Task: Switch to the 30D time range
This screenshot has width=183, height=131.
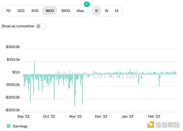Action: click(x=21, y=11)
